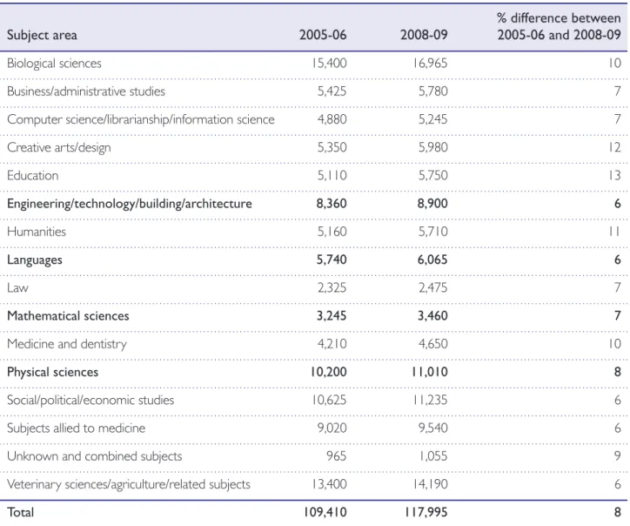The width and height of the screenshot is (630, 526).
Task: Click the value 5,980
Action: (433, 147)
